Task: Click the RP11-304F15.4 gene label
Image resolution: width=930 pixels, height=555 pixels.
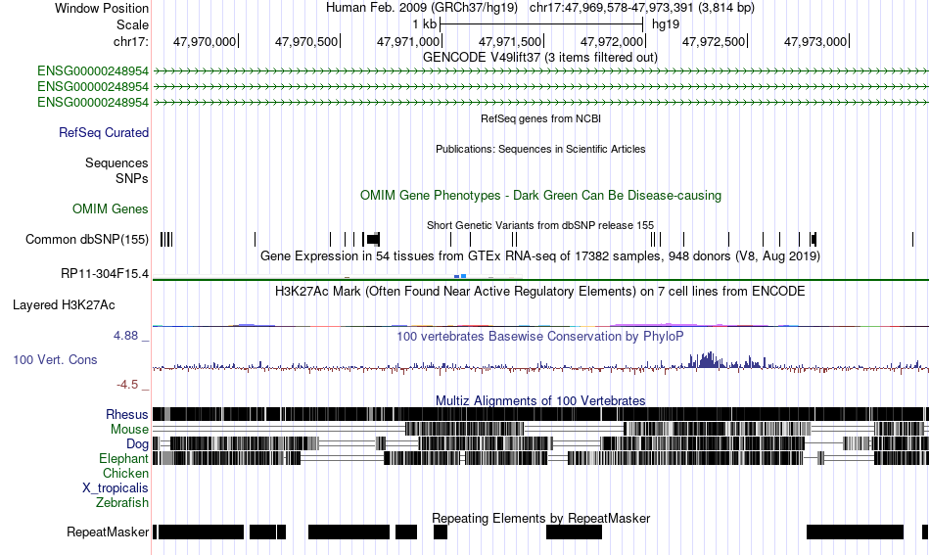Action: 105,274
